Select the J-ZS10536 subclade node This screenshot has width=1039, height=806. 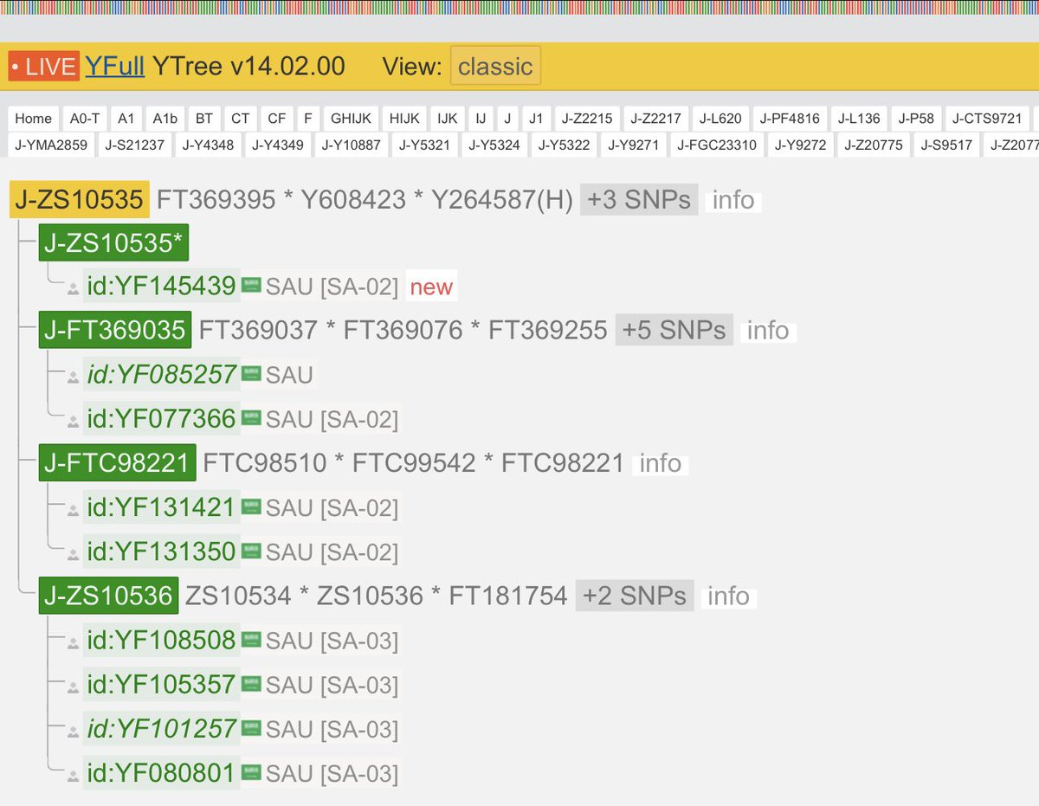point(109,596)
